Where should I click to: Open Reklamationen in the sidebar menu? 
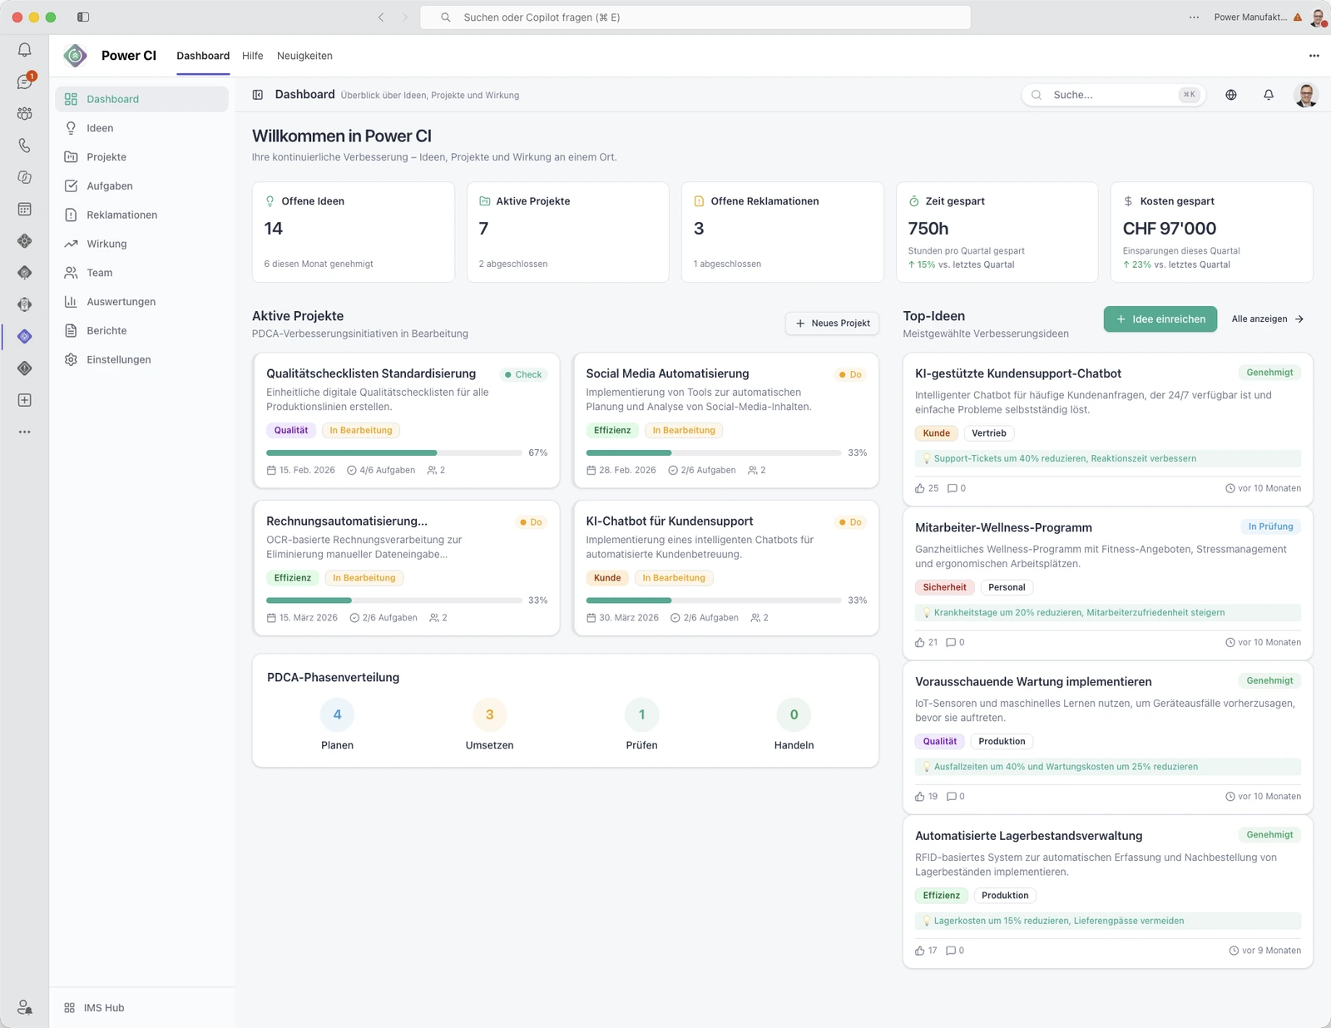[142, 215]
